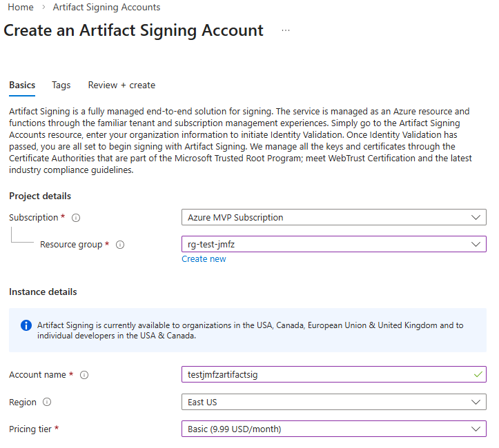Click into the Account name text field
The image size is (499, 448).
[324, 374]
